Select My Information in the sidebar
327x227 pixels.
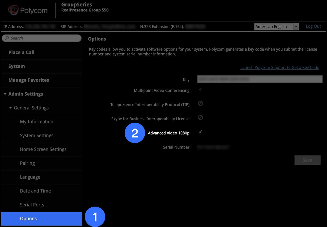pyautogui.click(x=37, y=122)
